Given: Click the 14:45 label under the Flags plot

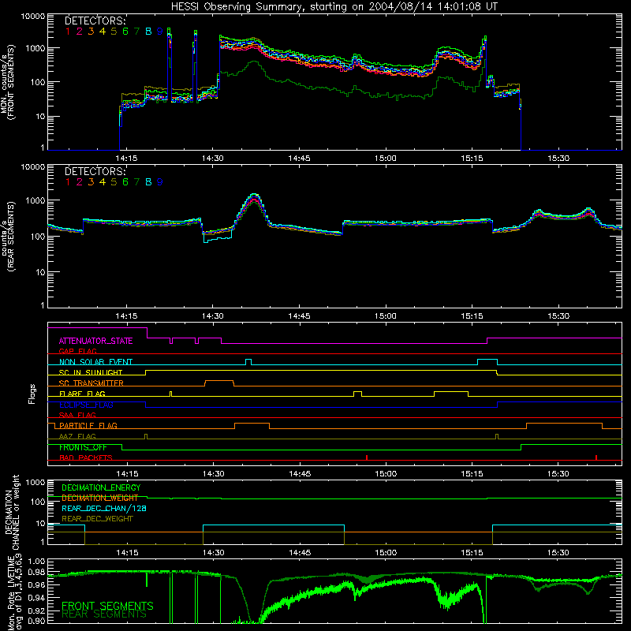Looking at the screenshot, I should click(x=300, y=474).
